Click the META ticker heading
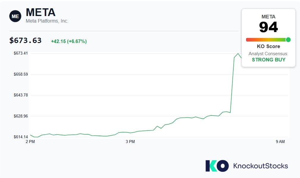Screen dimensions: 300x178 click(x=40, y=12)
